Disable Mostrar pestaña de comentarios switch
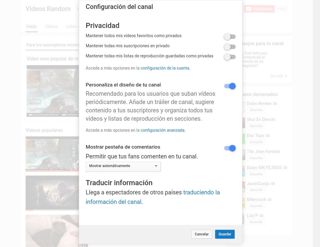320x247 pixels. 230,148
